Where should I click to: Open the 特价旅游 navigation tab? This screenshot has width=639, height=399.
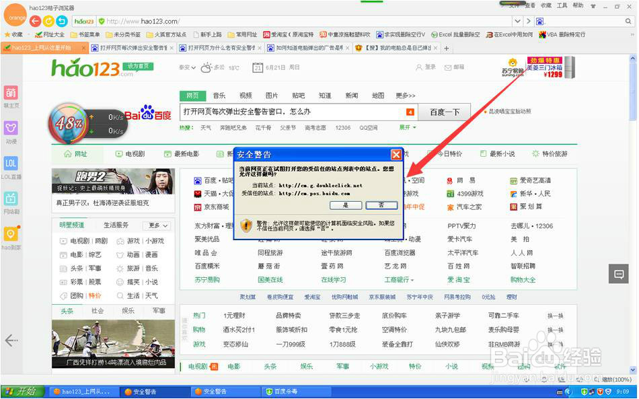[x=550, y=154]
